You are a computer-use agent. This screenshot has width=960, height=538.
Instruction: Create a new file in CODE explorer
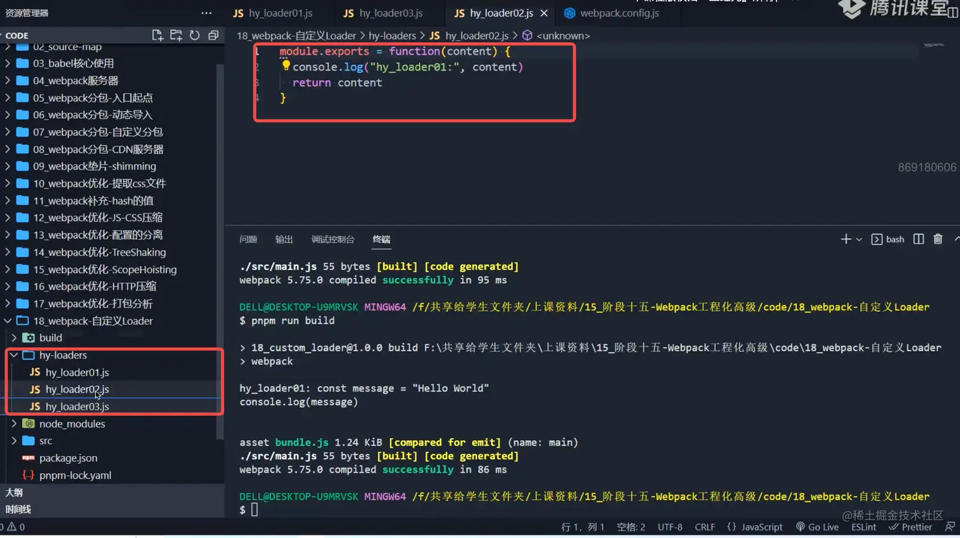(157, 36)
